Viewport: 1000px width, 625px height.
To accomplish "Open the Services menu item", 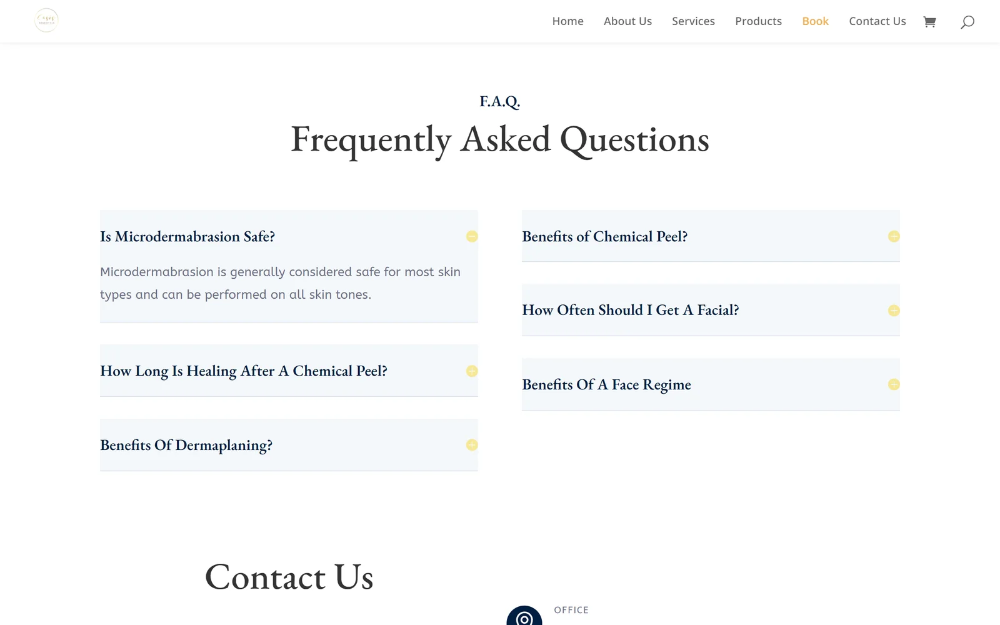I will click(x=693, y=21).
